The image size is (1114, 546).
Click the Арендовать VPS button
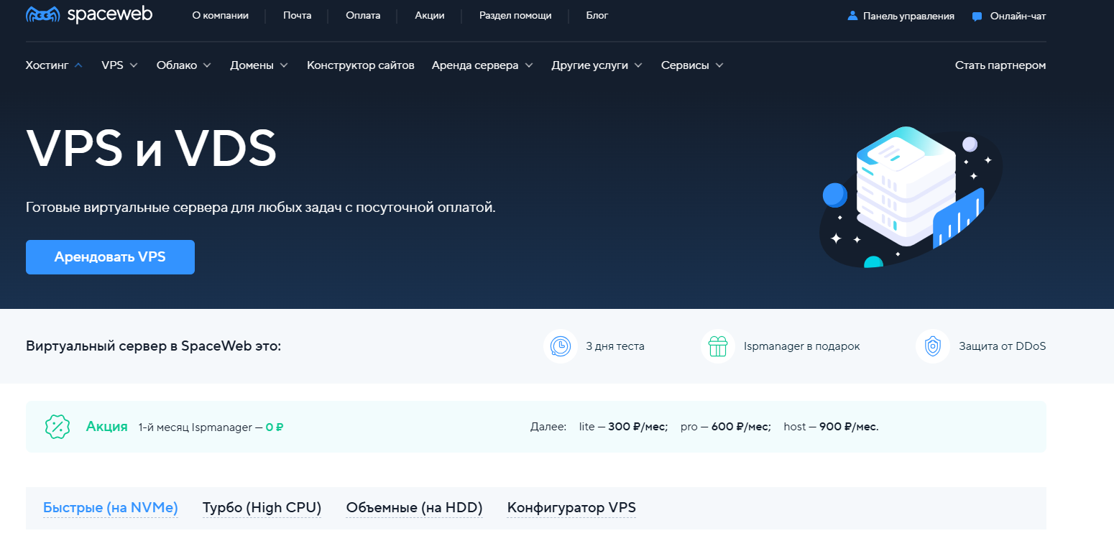point(110,257)
